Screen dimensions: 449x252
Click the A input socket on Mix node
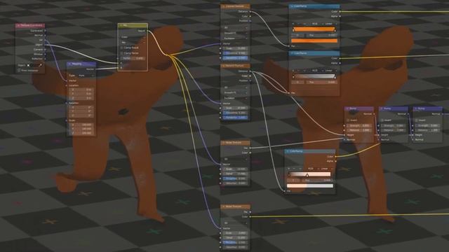point(118,63)
